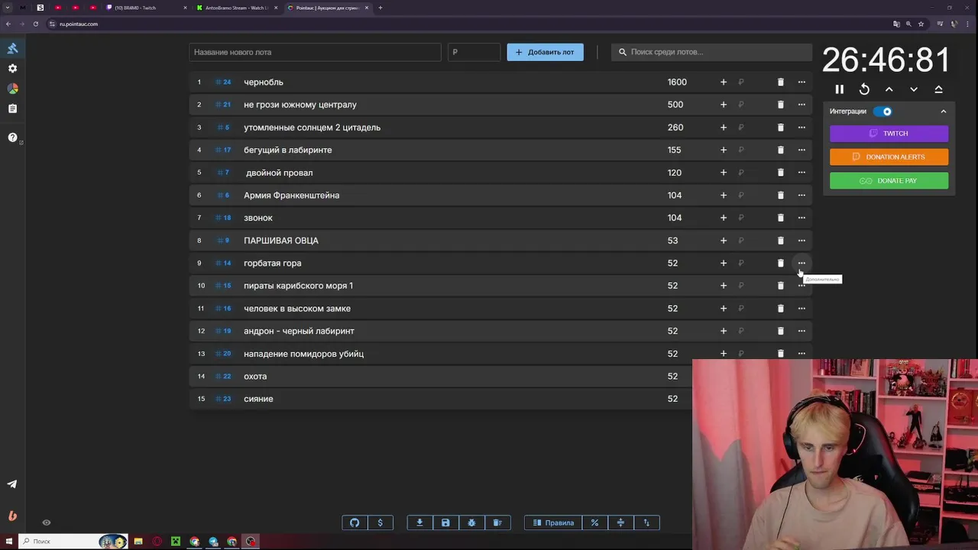978x550 pixels.
Task: Open the clipboard history icon in the sidebar
Action: (x=12, y=108)
